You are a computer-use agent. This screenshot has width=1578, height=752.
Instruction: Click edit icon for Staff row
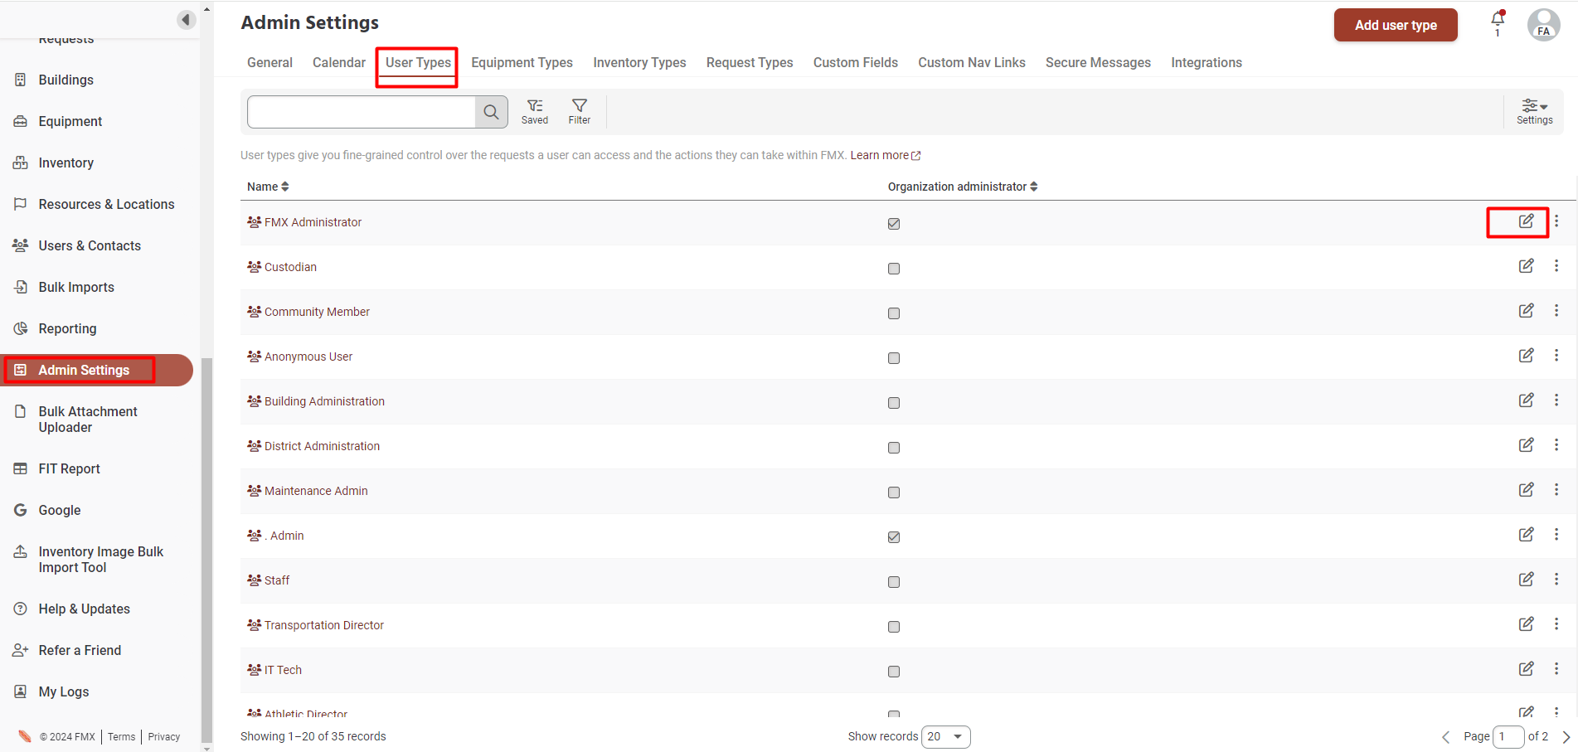click(1526, 580)
